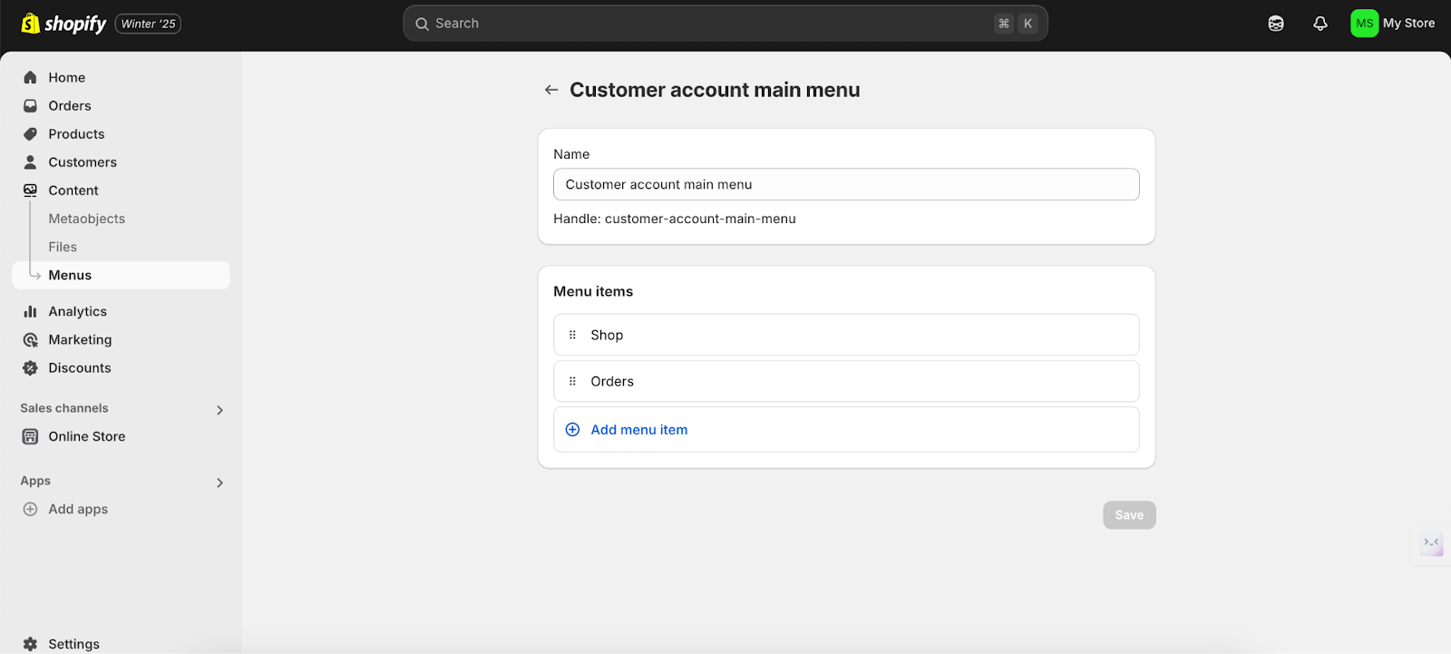Click the menu Name input field
The image size is (1451, 654).
click(846, 184)
